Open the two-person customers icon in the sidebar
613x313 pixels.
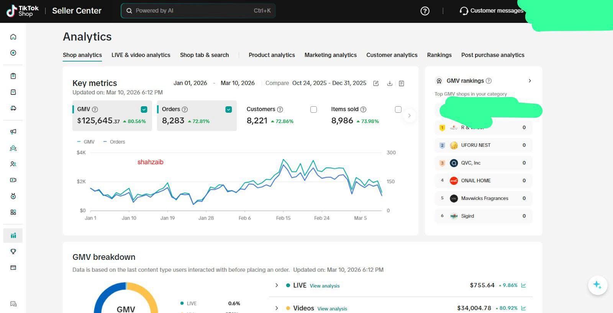[x=13, y=164]
